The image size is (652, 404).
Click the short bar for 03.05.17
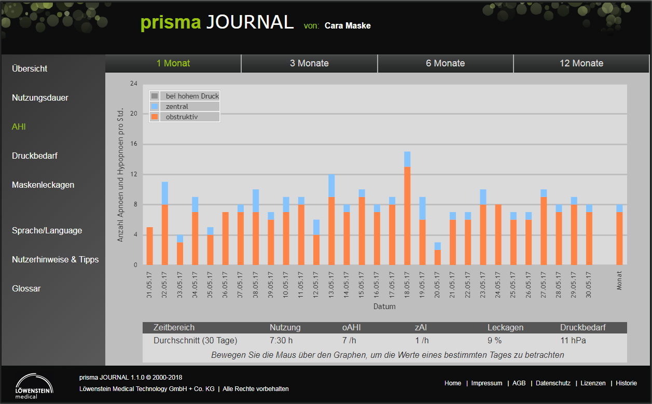click(180, 250)
